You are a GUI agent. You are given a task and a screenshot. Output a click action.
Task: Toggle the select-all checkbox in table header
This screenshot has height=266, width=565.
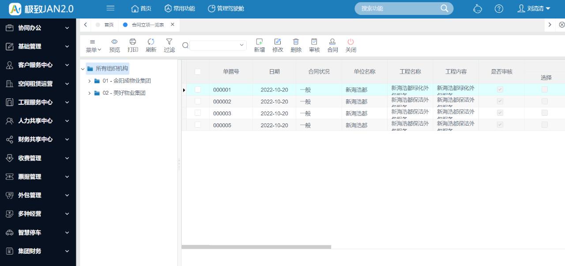(x=198, y=72)
